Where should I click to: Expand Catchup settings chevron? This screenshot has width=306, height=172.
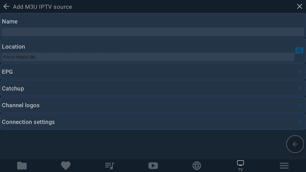click(x=300, y=88)
